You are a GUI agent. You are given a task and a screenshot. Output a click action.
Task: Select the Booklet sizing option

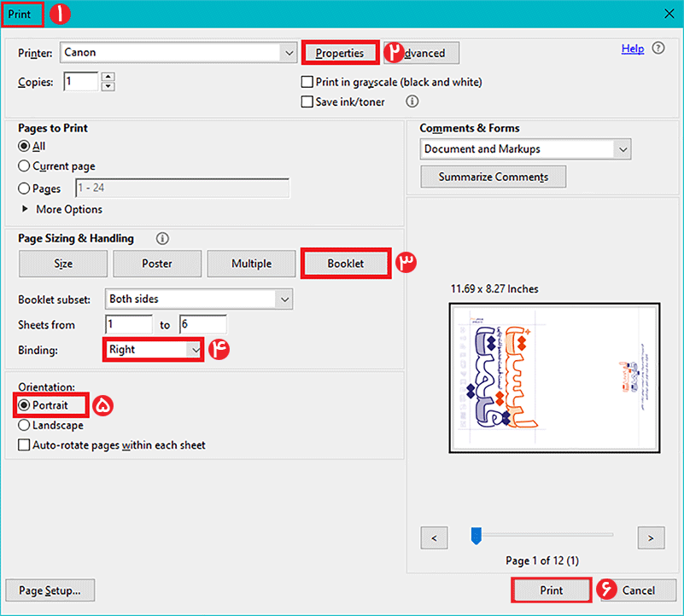pyautogui.click(x=345, y=264)
